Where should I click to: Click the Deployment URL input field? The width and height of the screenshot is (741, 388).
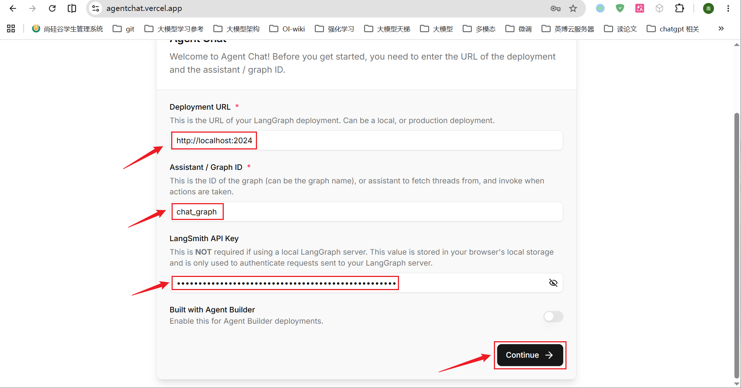[x=366, y=140]
